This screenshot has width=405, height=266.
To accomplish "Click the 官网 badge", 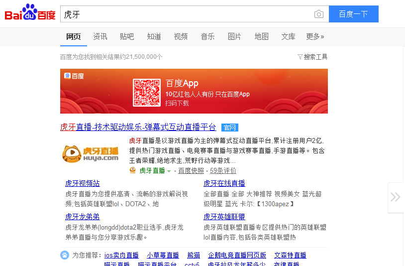I will [x=230, y=128].
